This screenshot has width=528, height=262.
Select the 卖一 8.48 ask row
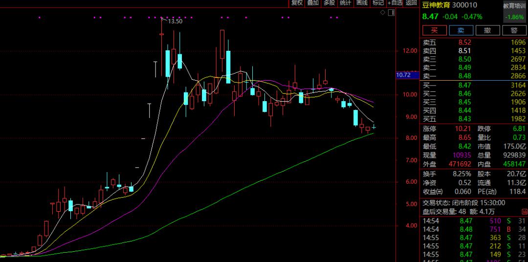(474, 76)
